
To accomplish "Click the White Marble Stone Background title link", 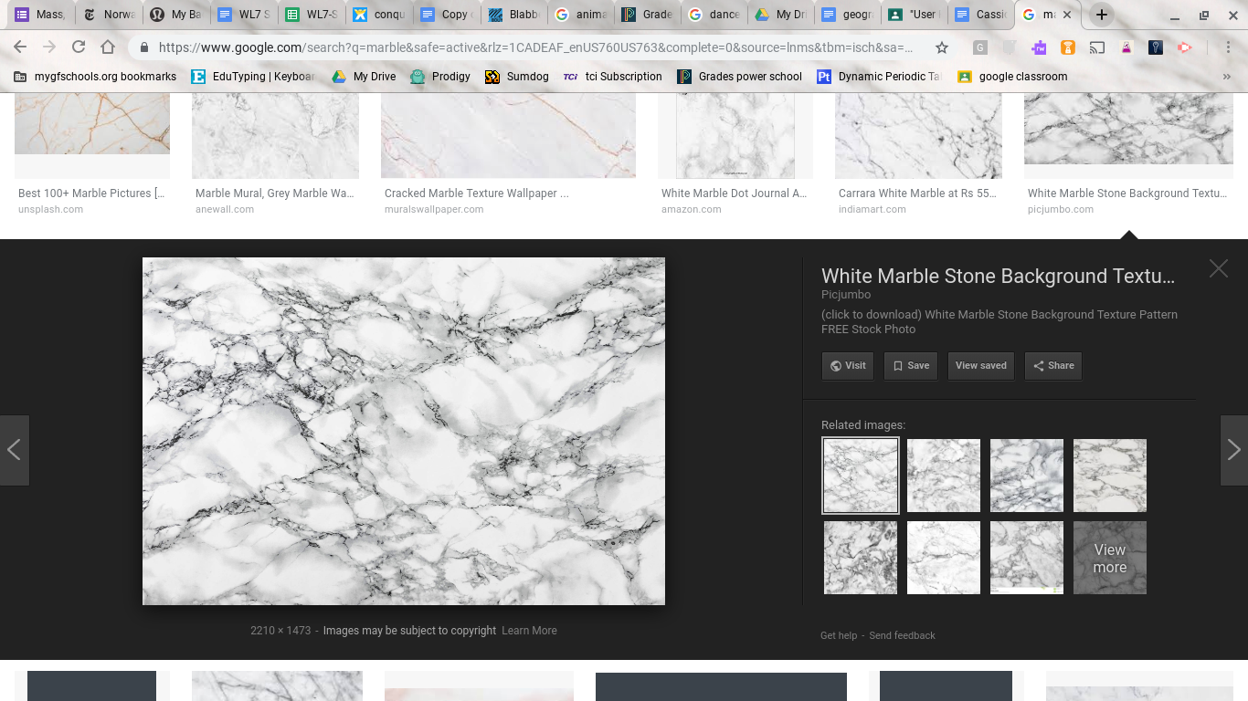I will click(x=998, y=276).
